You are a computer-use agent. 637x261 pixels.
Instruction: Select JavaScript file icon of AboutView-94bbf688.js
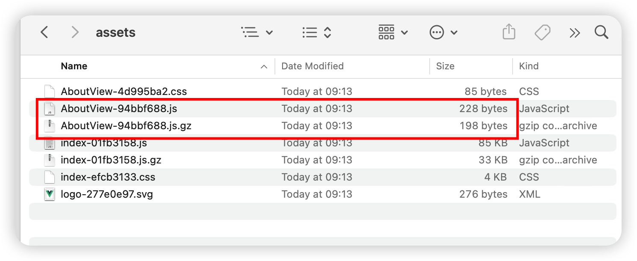(x=50, y=109)
